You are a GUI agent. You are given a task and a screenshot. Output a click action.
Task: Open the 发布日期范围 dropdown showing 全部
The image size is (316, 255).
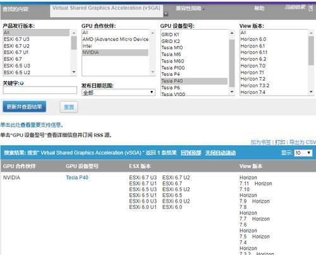pos(118,93)
